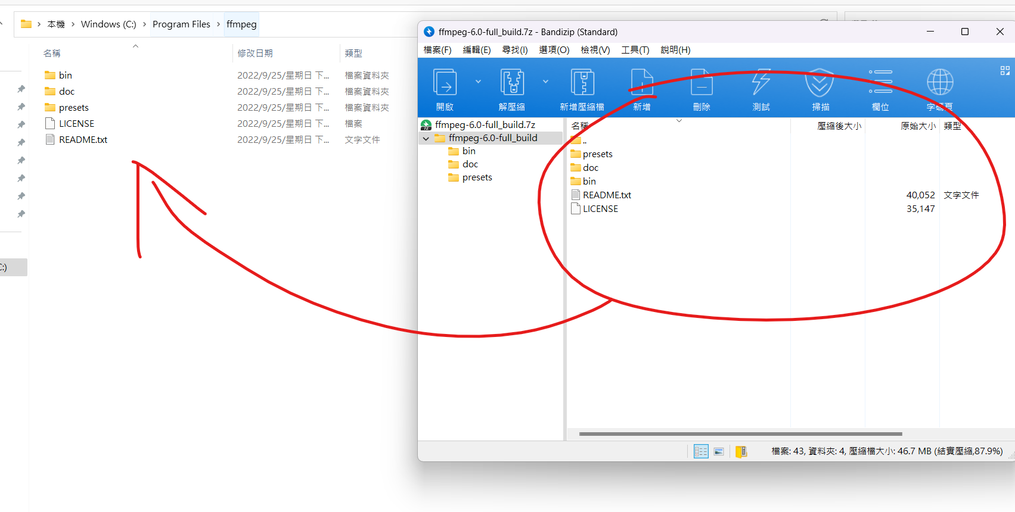The width and height of the screenshot is (1015, 512).
Task: Select bin folder in Bandizip tree
Action: [469, 151]
